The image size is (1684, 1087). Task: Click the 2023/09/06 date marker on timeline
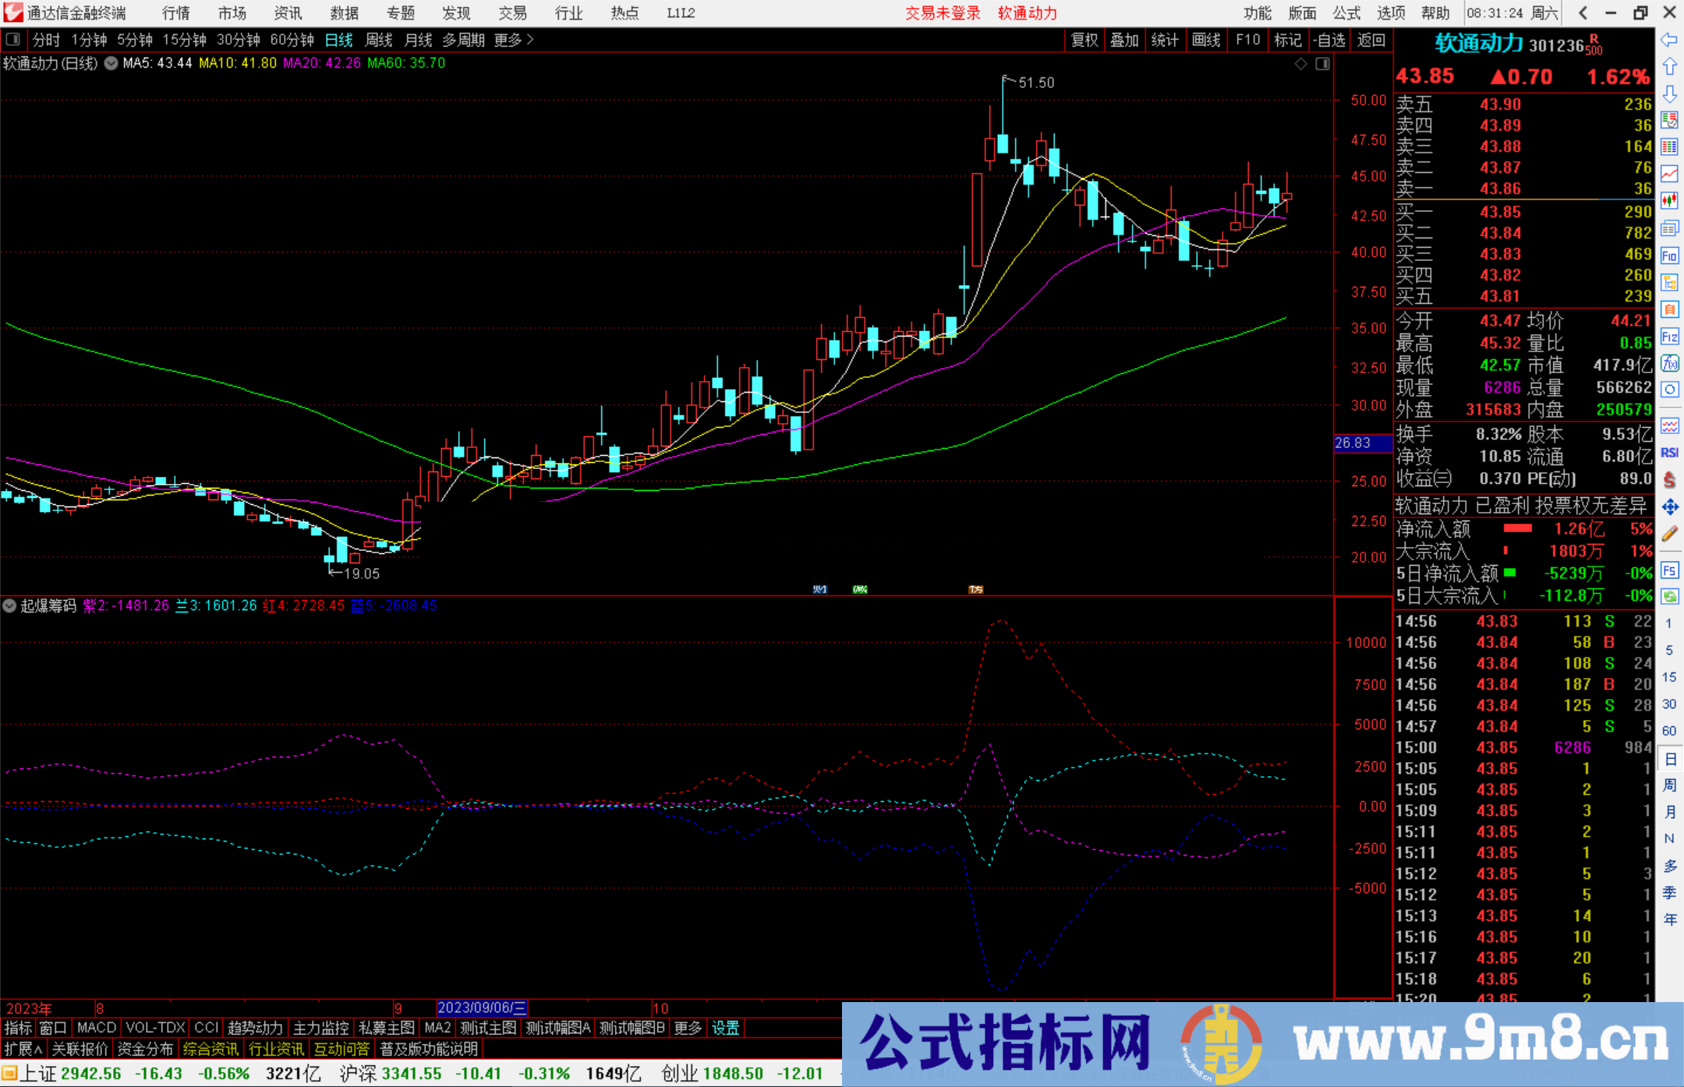[x=483, y=1008]
